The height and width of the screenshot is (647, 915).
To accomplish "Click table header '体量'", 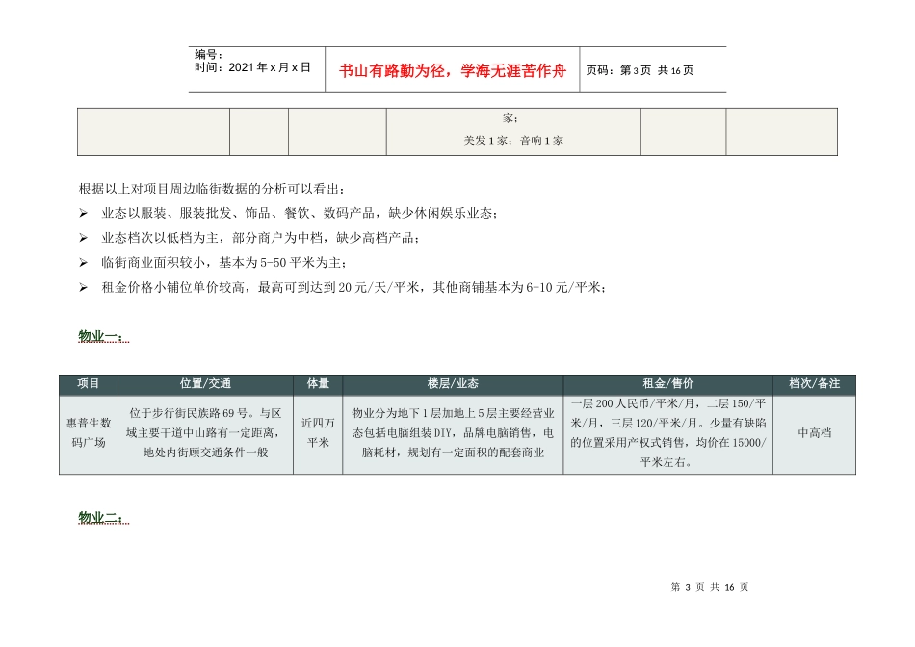I will click(318, 384).
